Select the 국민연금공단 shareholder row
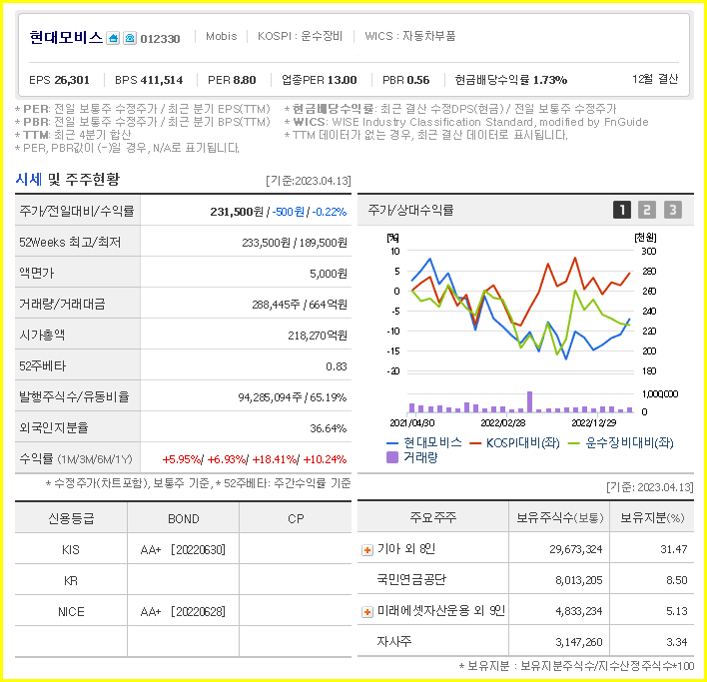The image size is (707, 682). click(x=525, y=579)
